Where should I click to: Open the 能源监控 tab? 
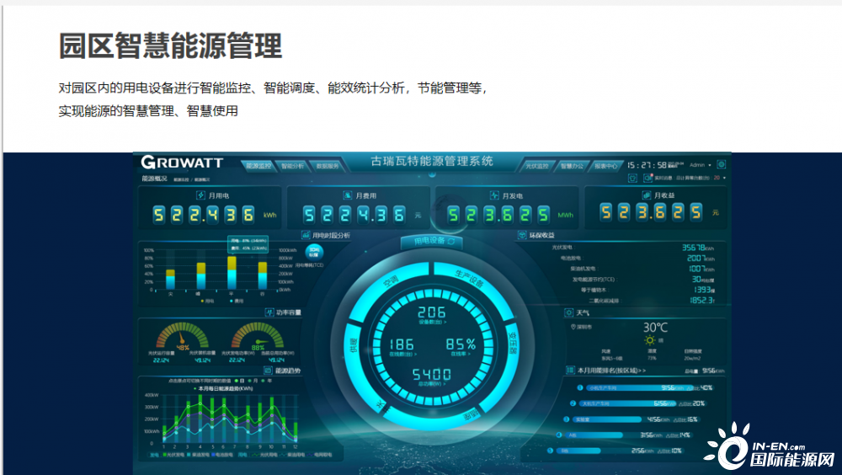[x=258, y=166]
